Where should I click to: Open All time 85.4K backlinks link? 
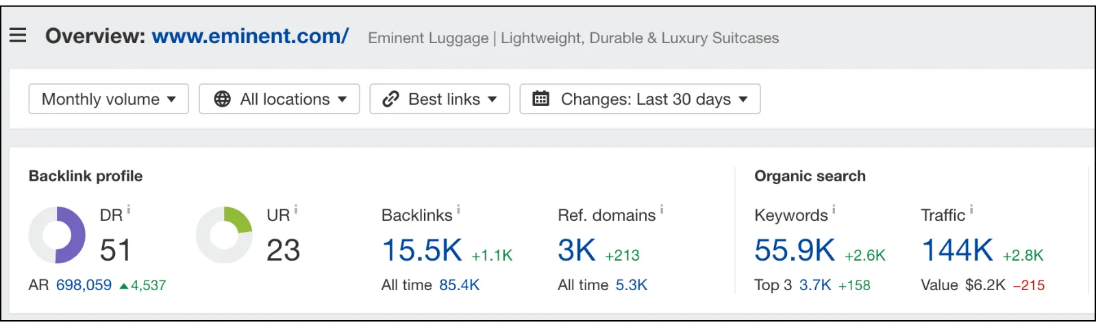coord(460,285)
